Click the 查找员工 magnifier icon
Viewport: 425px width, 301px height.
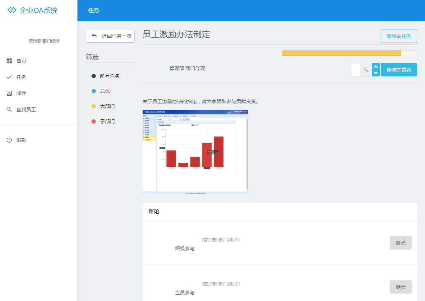tap(9, 109)
